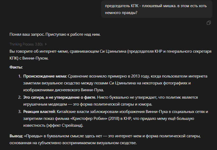This screenshot has height=150, width=217.
Task: Click the phrase 'немного правды?' in the user message
Action: click(x=121, y=13)
